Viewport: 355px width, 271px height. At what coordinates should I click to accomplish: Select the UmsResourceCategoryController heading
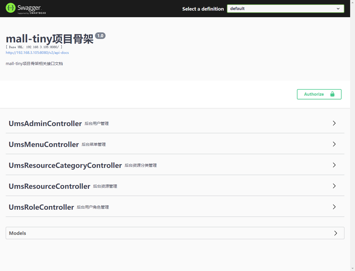pos(65,165)
